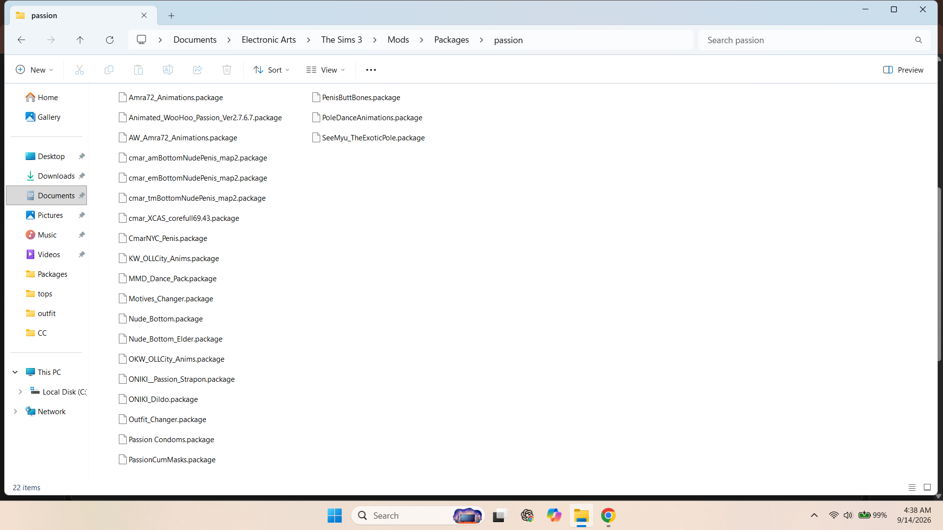Click the Delete trash icon
The height and width of the screenshot is (530, 943).
pos(227,70)
